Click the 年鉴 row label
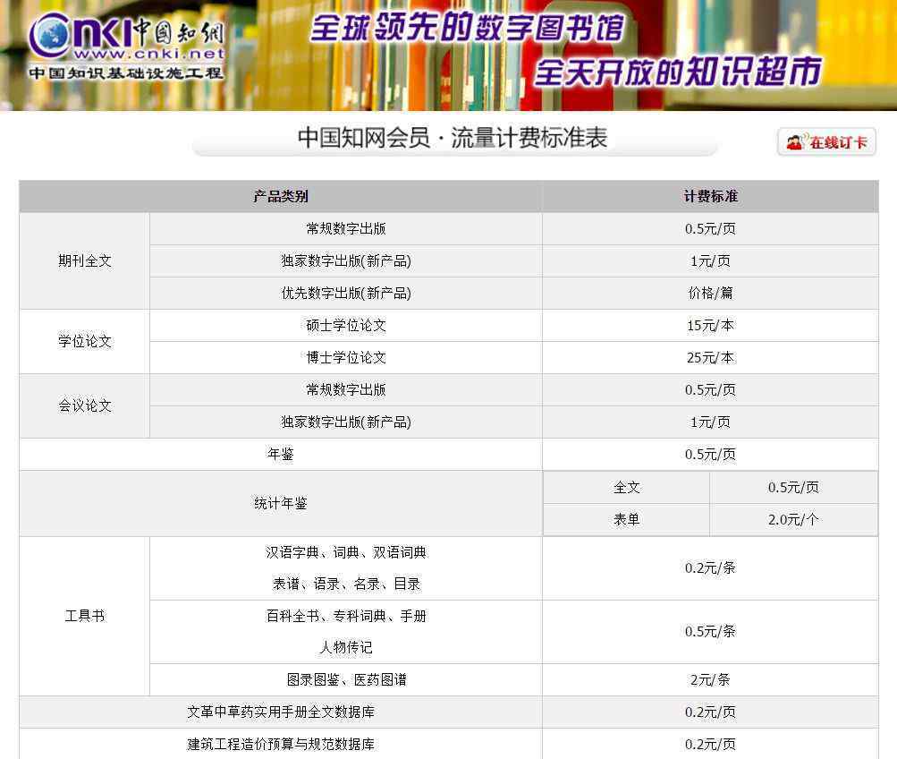 click(x=280, y=454)
